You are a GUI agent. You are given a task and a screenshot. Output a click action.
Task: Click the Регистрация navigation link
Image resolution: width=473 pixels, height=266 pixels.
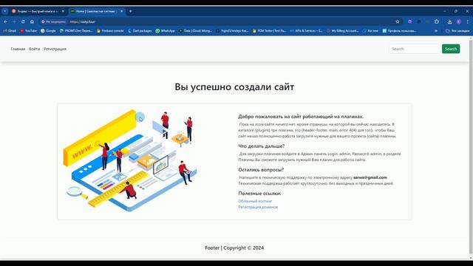point(55,49)
